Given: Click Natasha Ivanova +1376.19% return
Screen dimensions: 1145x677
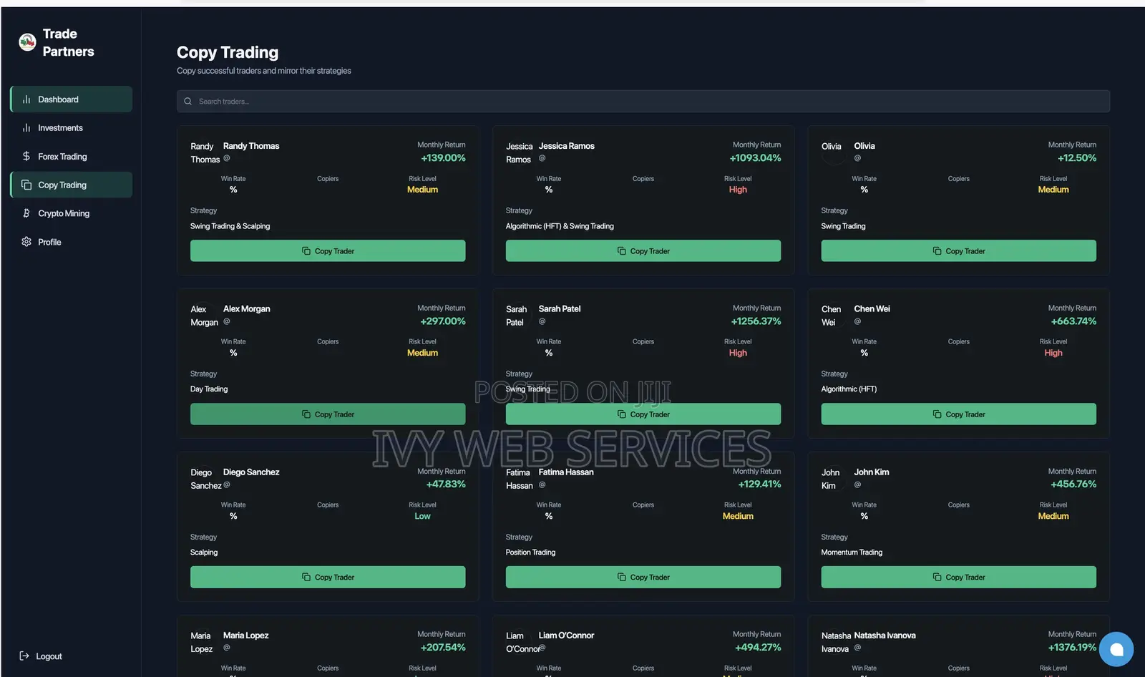Looking at the screenshot, I should tap(1072, 648).
